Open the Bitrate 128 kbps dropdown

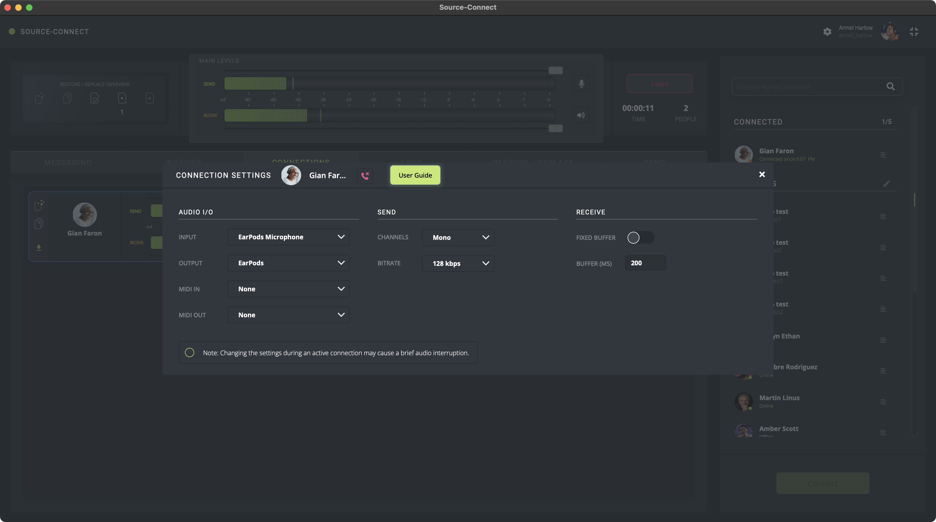click(x=458, y=263)
